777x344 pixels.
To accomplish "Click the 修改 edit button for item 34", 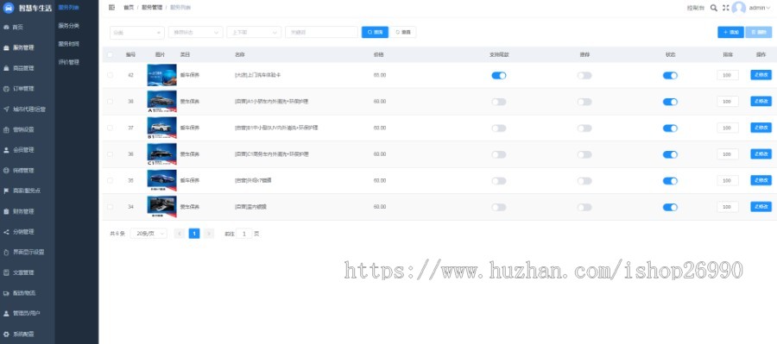I will pos(761,206).
